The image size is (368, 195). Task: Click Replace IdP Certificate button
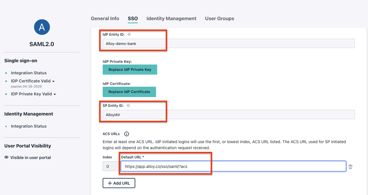click(129, 92)
